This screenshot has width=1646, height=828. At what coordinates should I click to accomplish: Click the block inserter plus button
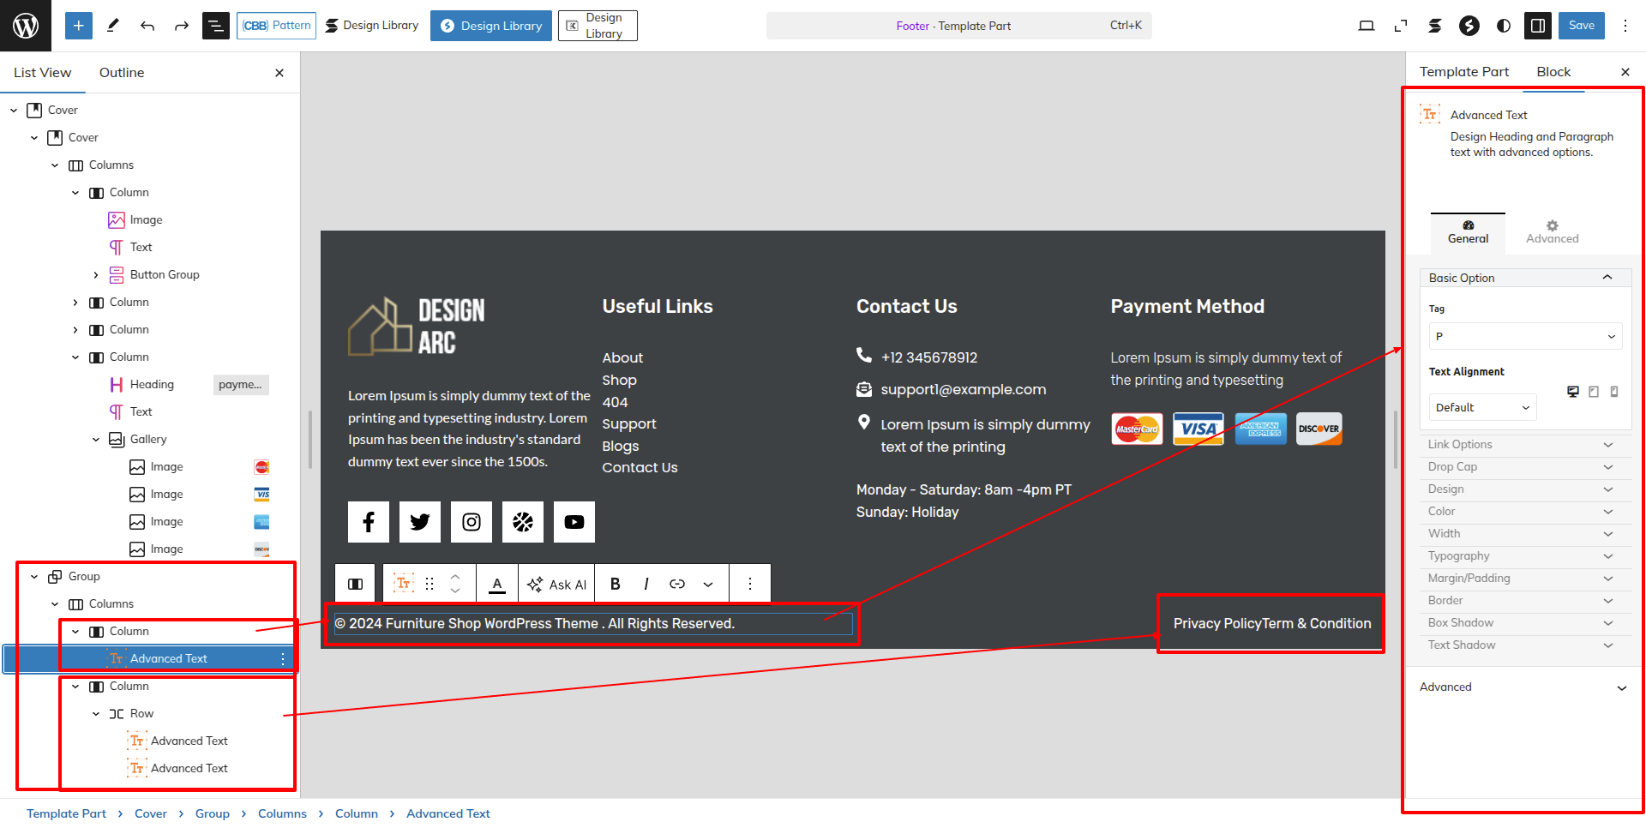pyautogui.click(x=78, y=26)
